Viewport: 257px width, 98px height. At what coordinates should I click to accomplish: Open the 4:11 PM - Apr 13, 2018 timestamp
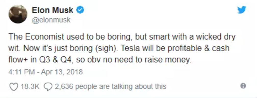click(x=46, y=72)
